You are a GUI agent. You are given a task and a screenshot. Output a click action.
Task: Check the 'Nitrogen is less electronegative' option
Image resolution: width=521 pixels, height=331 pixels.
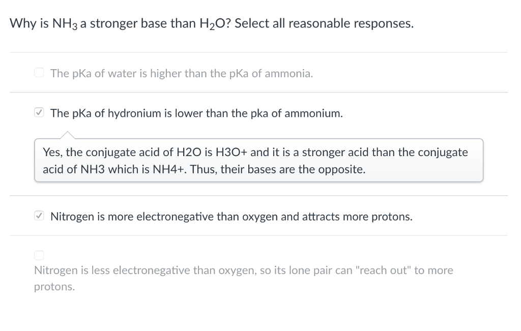tap(39, 255)
